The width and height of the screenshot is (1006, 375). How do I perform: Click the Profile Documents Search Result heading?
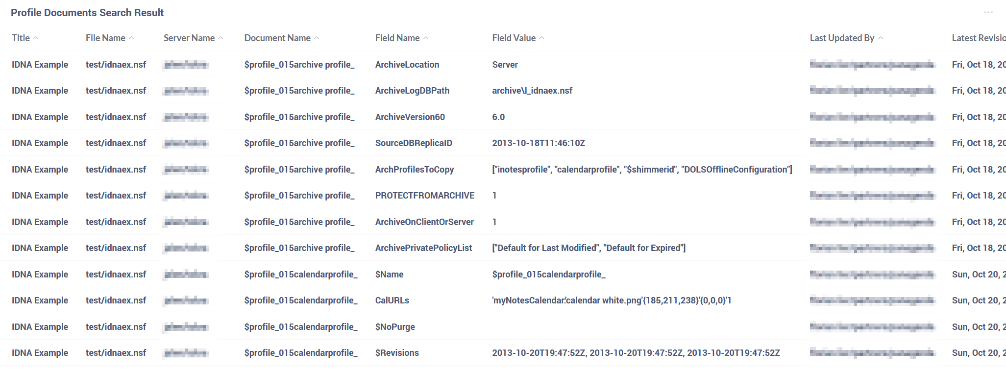[87, 13]
